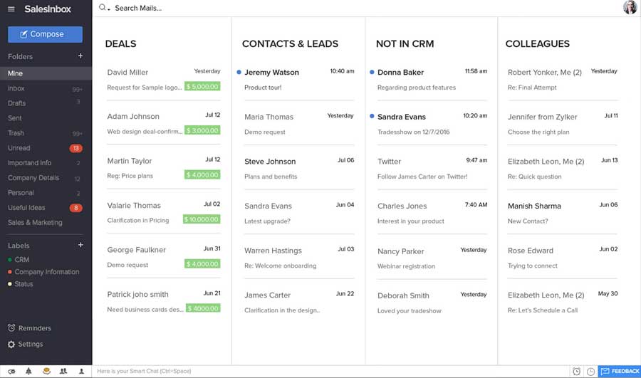Open the search options dropdown arrow
This screenshot has height=378, width=641.
109,9
